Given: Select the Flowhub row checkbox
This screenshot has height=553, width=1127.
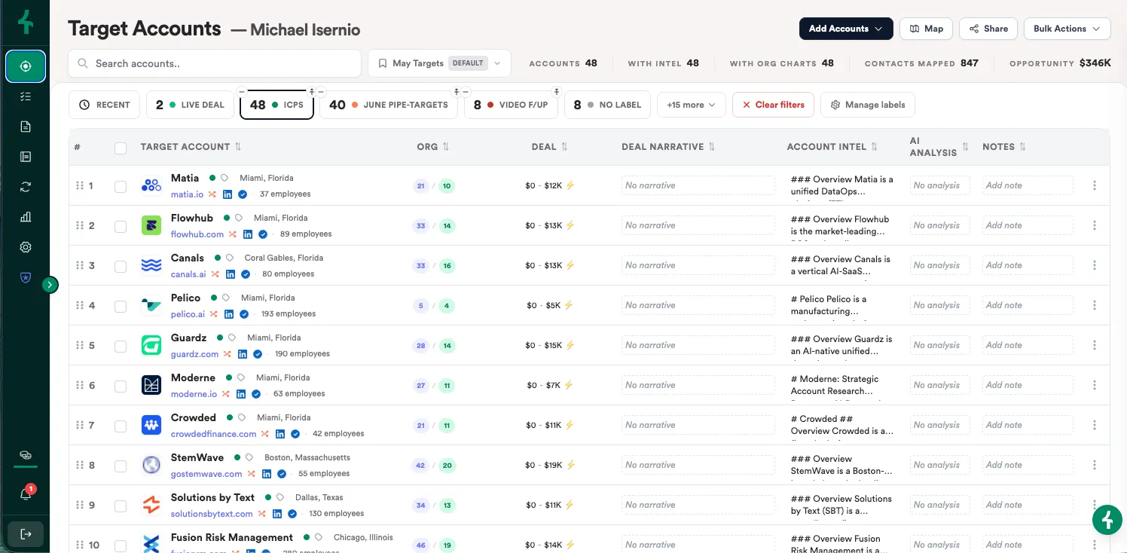Looking at the screenshot, I should click(121, 226).
